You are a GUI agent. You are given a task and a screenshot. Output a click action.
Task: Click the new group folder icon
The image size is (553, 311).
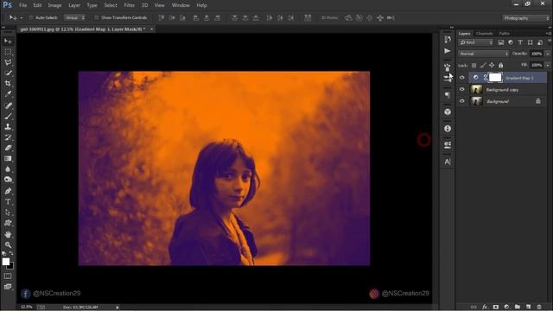click(518, 307)
